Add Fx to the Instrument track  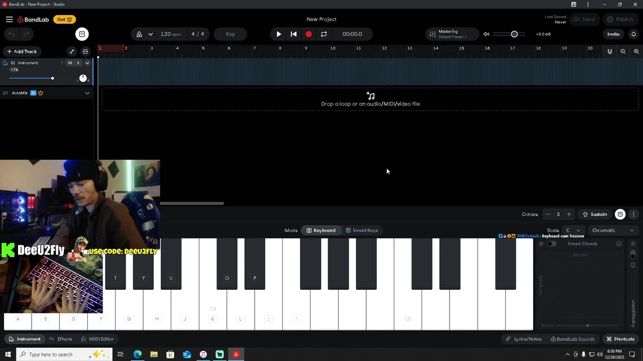point(14,70)
